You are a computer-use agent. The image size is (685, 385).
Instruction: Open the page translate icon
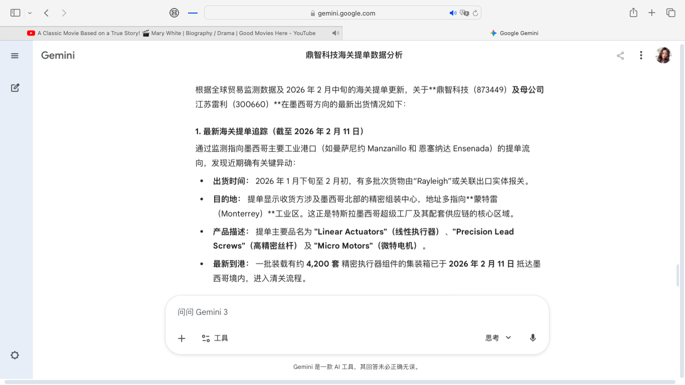click(464, 13)
